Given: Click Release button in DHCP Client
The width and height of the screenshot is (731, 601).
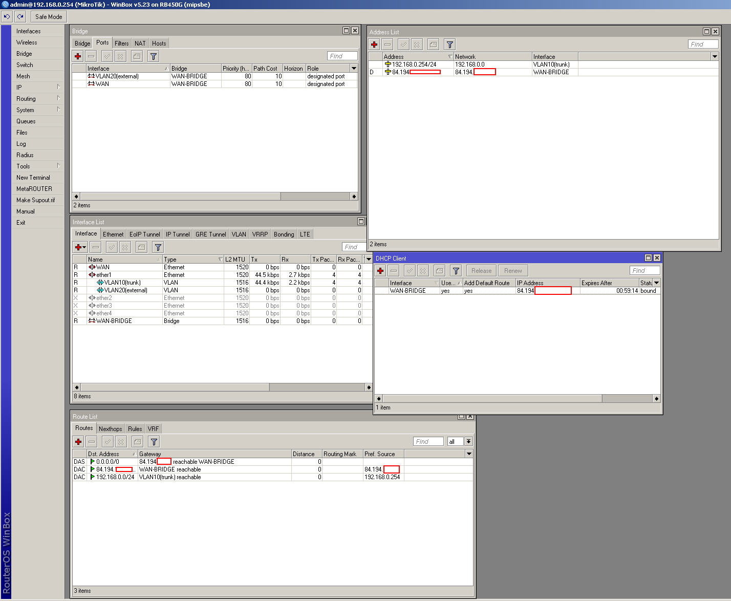Looking at the screenshot, I should (x=481, y=271).
